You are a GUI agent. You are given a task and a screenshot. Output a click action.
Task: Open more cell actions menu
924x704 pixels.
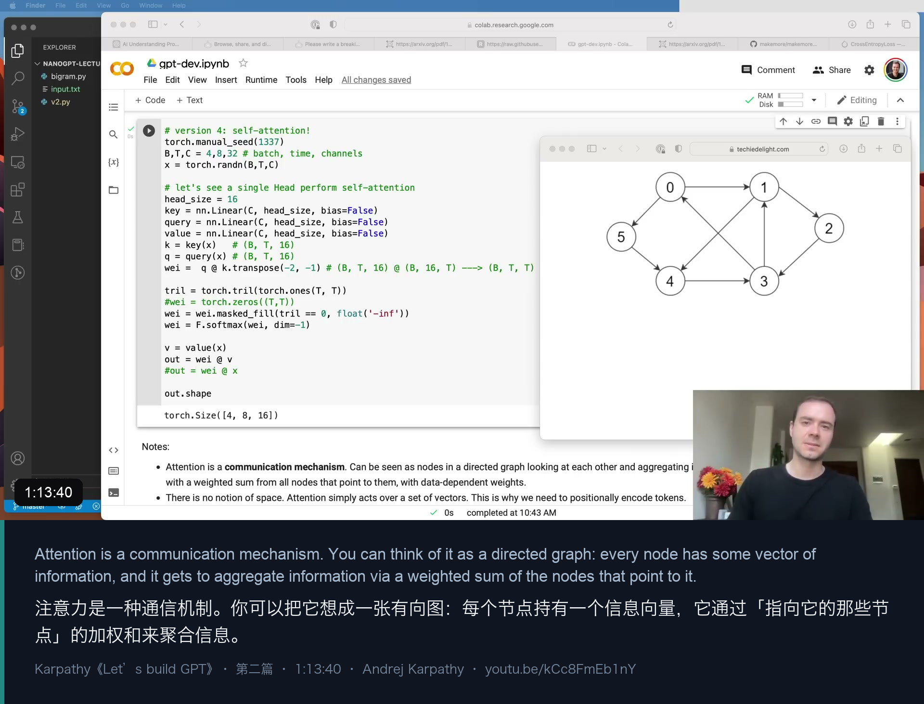(897, 121)
